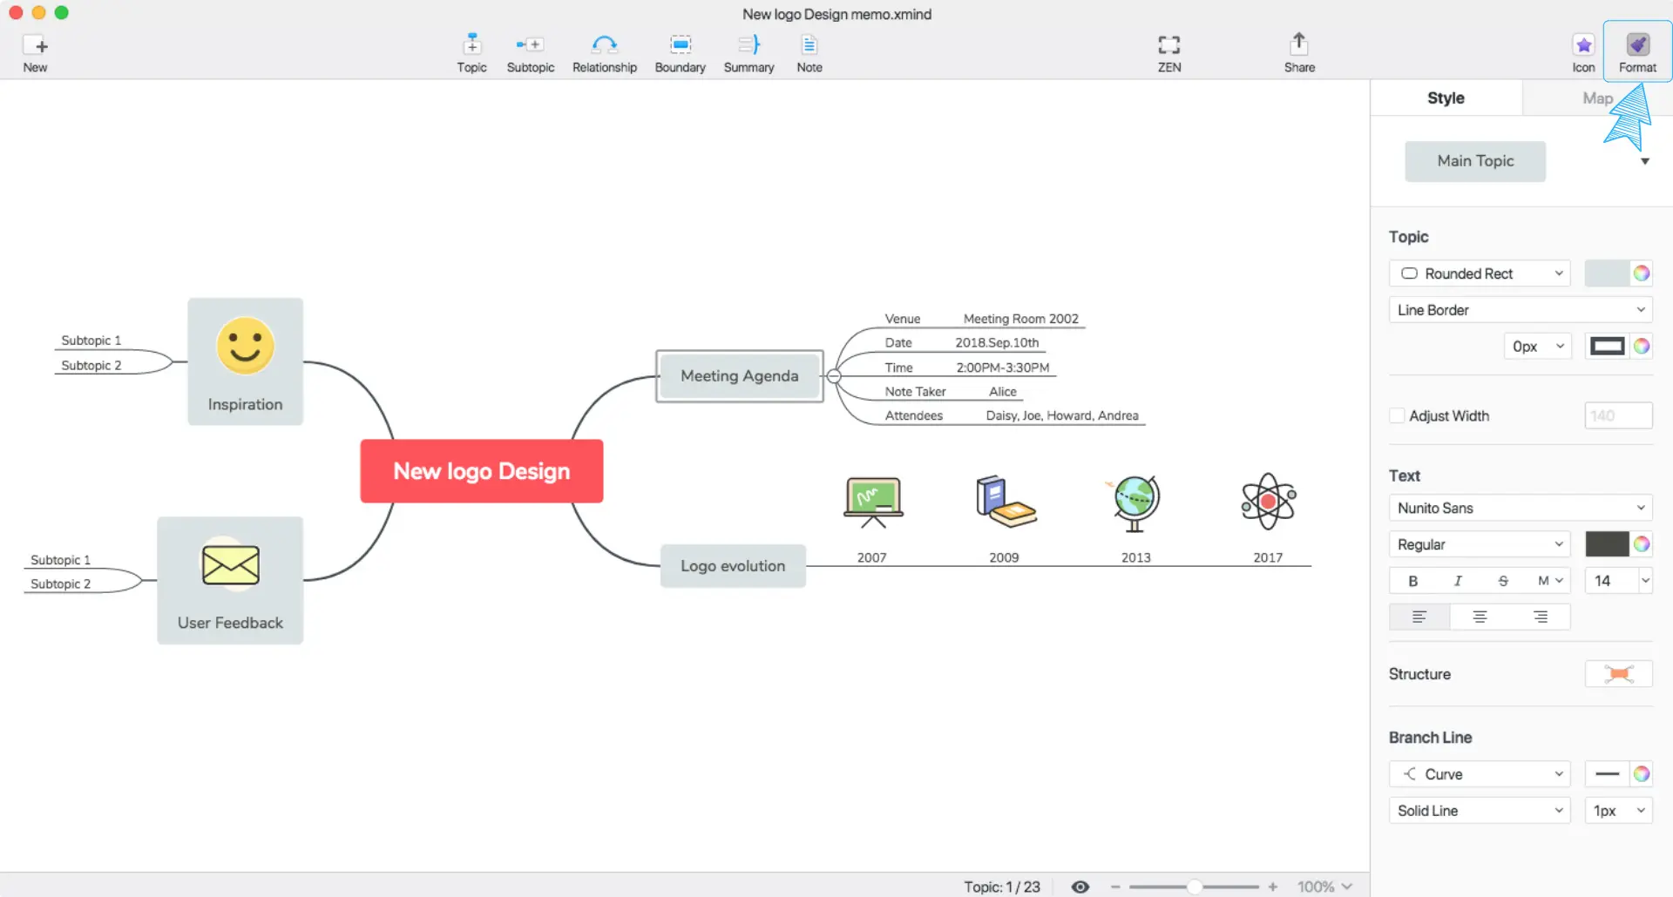Open the 100% zoom level dropdown
The width and height of the screenshot is (1673, 897).
(1324, 887)
